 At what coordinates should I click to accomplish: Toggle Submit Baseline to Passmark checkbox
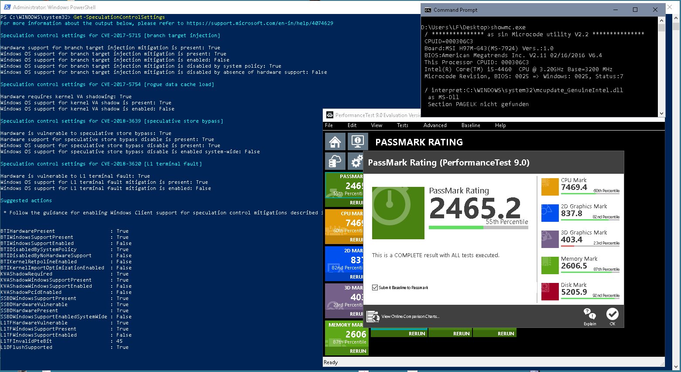click(375, 287)
